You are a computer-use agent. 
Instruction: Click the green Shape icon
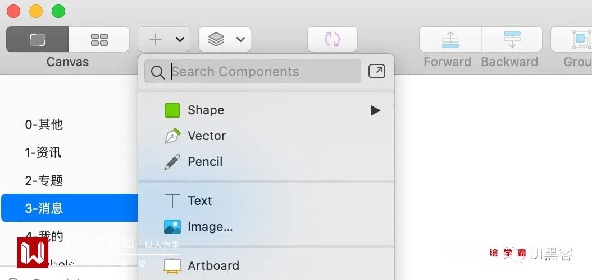click(x=172, y=110)
